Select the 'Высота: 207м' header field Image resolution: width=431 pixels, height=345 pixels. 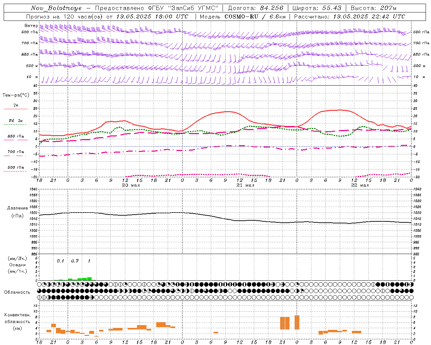pyautogui.click(x=373, y=8)
